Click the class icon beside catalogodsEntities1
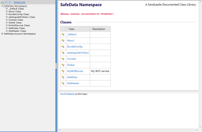202x132 pixels. 63,53
